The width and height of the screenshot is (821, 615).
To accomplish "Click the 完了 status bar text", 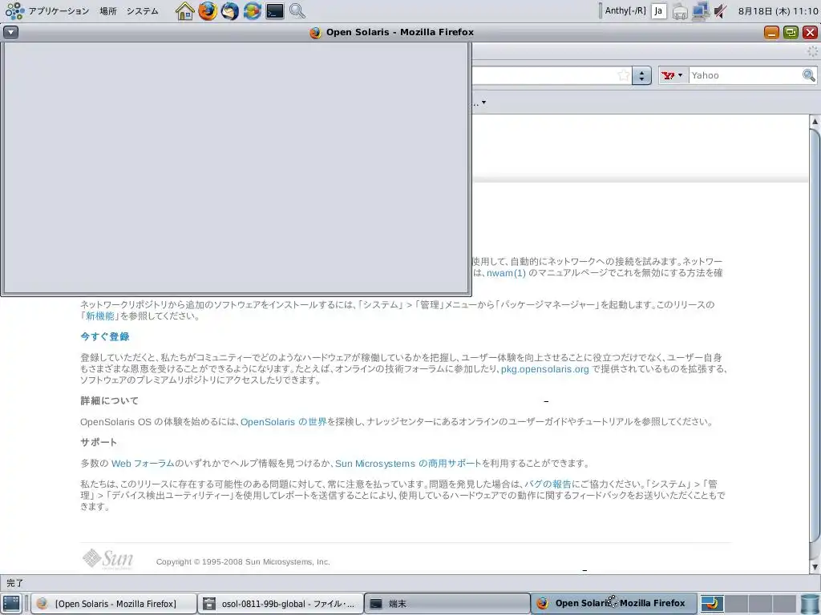I will [14, 583].
